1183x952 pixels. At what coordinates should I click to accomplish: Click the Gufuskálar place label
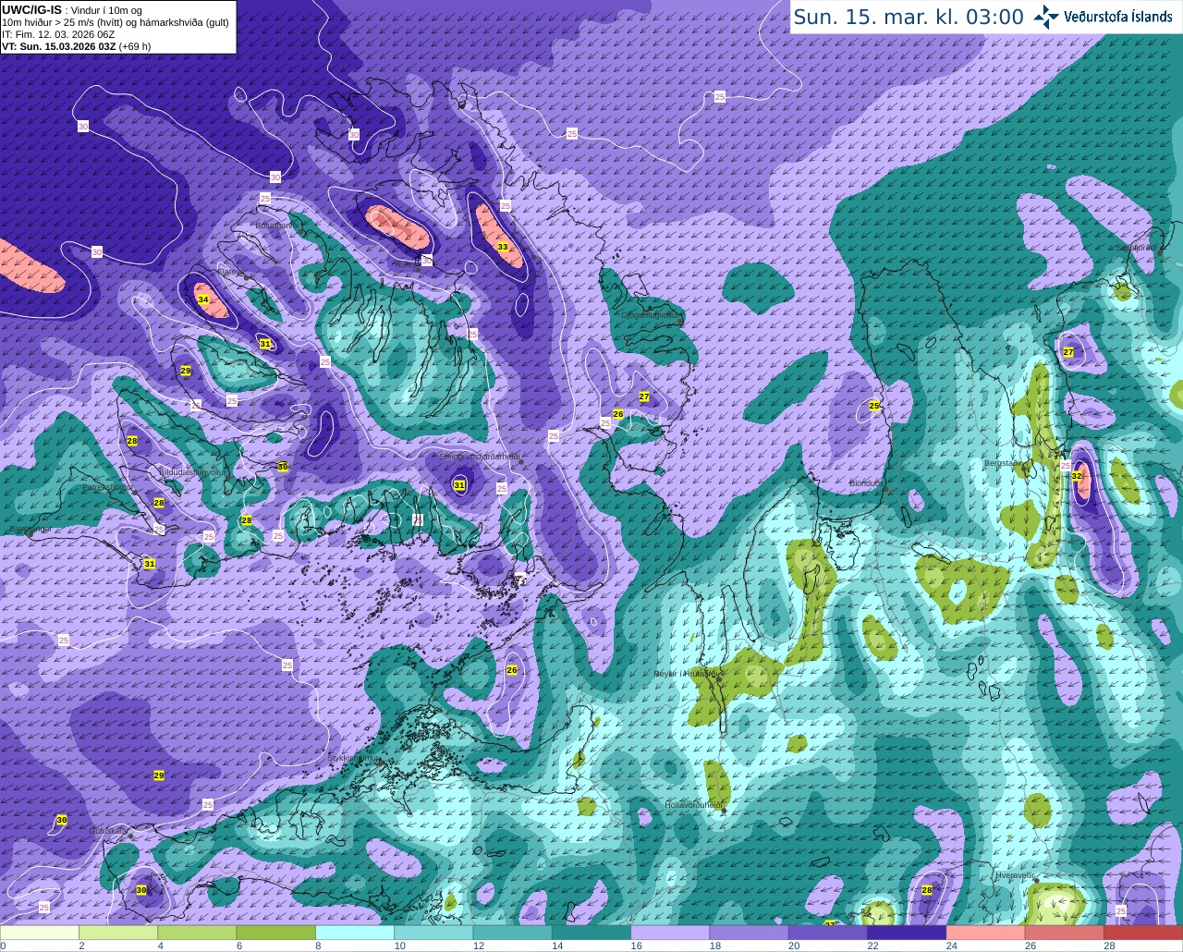pyautogui.click(x=108, y=831)
